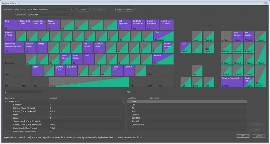Image resolution: width=270 pixels, height=144 pixels.
Task: Select the Right arrow key
Action: pyautogui.click(x=209, y=82)
